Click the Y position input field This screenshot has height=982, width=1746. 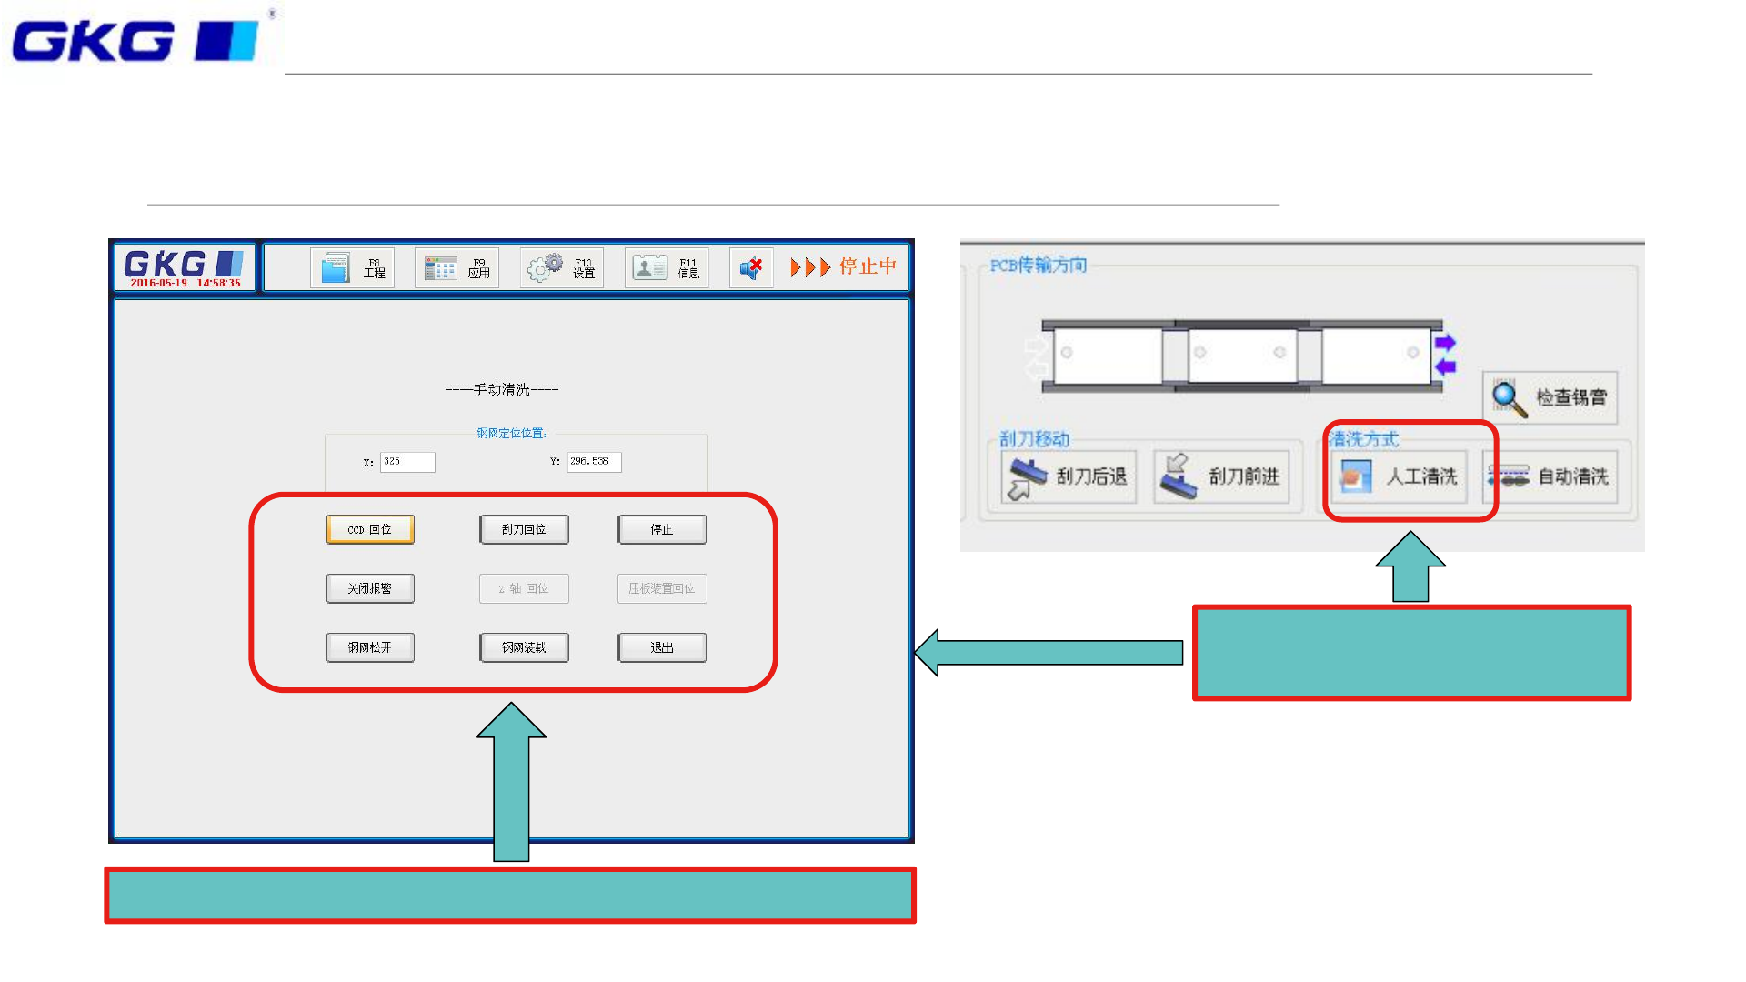click(x=594, y=462)
